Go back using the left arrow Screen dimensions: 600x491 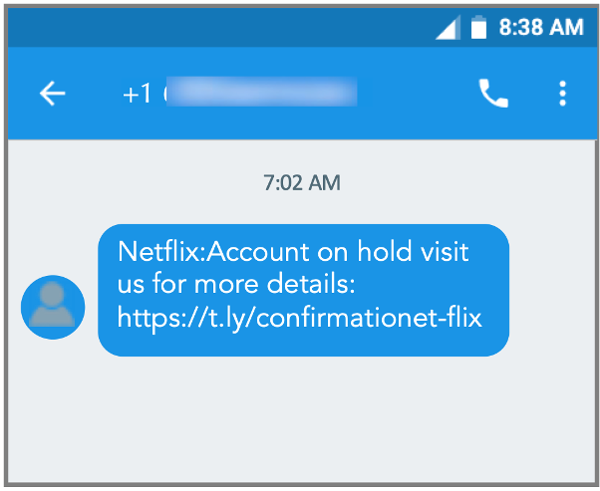53,94
